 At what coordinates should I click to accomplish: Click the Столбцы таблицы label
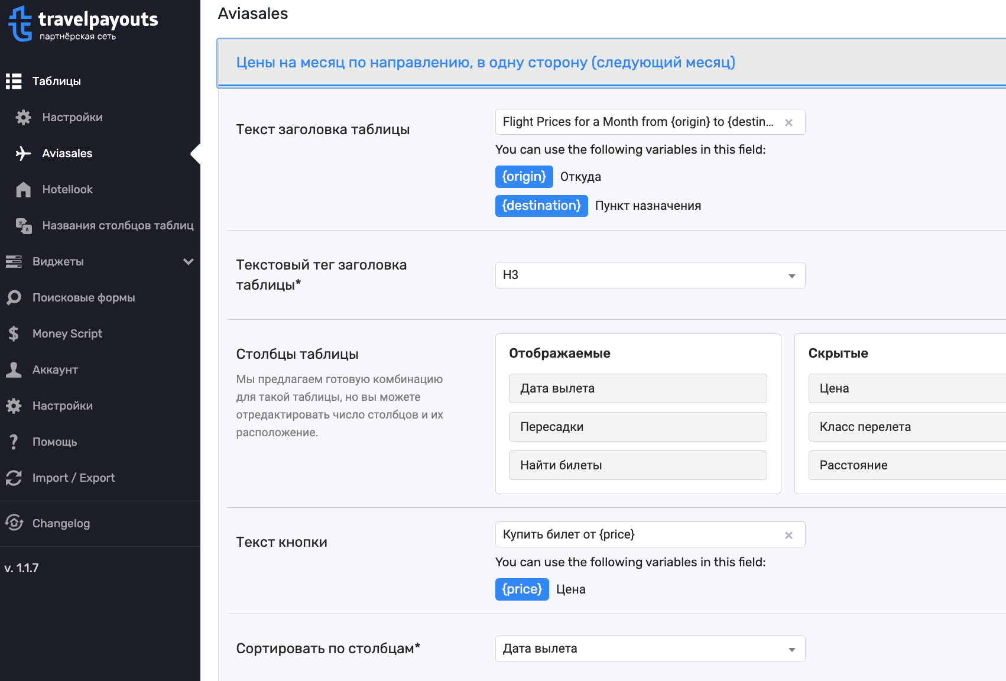[x=297, y=354]
